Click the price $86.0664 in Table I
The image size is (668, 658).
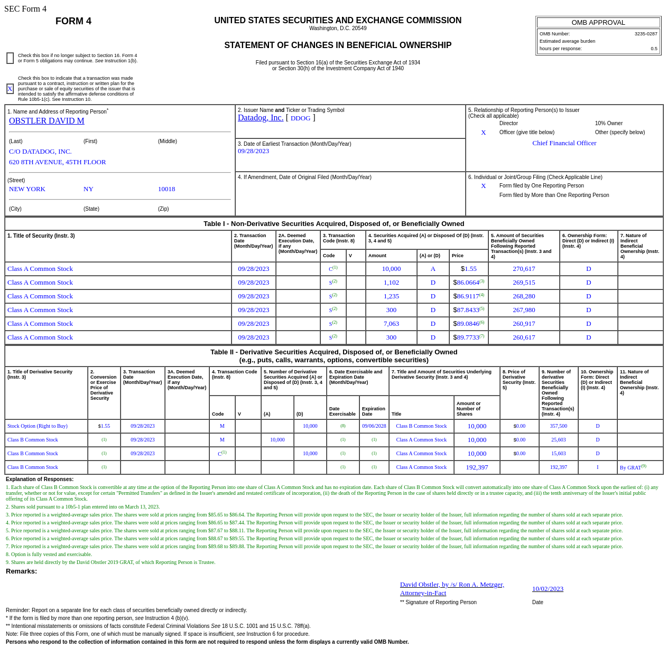point(469,283)
